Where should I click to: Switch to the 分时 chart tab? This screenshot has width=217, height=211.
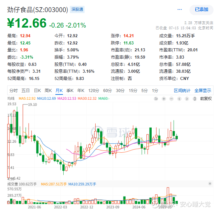[x=13, y=91]
